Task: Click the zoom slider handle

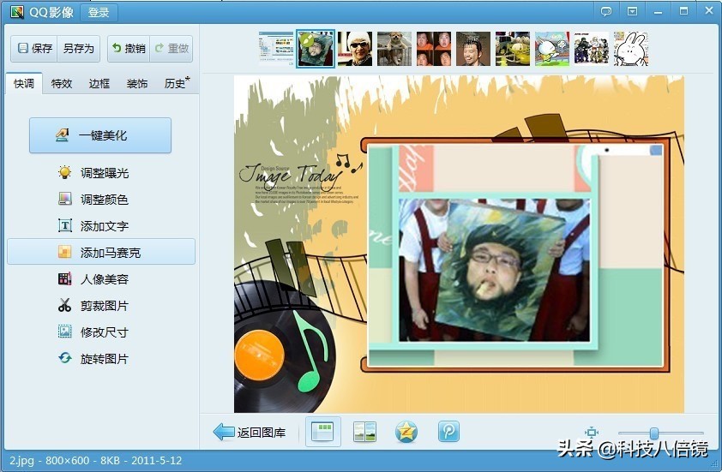Action: [654, 433]
